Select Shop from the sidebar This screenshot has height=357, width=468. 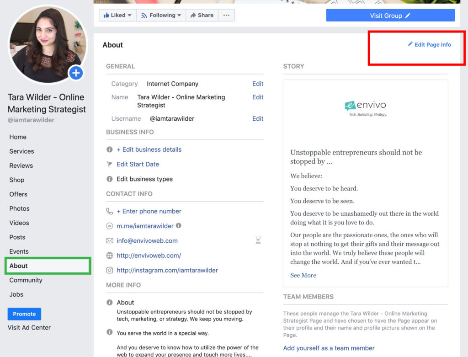17,180
